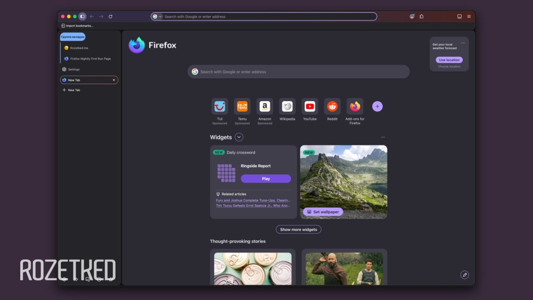The image size is (533, 300).
Task: Collapse the Widgets section chevron
Action: pos(239,137)
